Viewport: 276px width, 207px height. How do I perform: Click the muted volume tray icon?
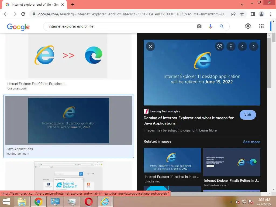(x=238, y=202)
